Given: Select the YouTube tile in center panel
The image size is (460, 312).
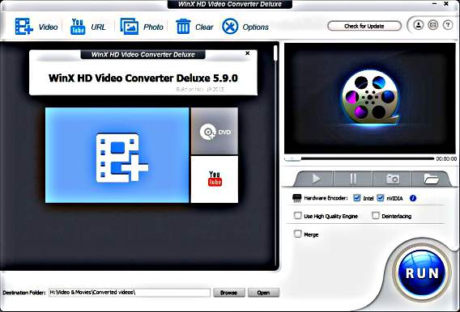Looking at the screenshot, I should pos(215,179).
